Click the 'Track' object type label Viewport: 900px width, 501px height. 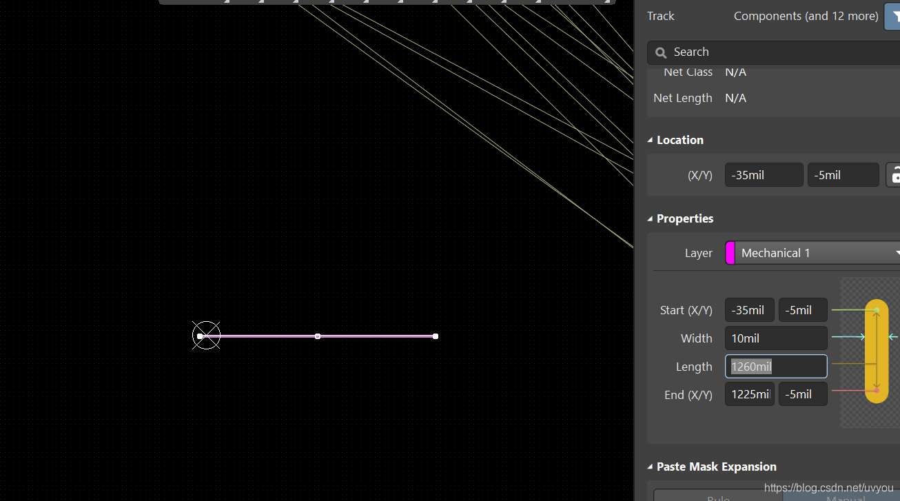click(660, 16)
